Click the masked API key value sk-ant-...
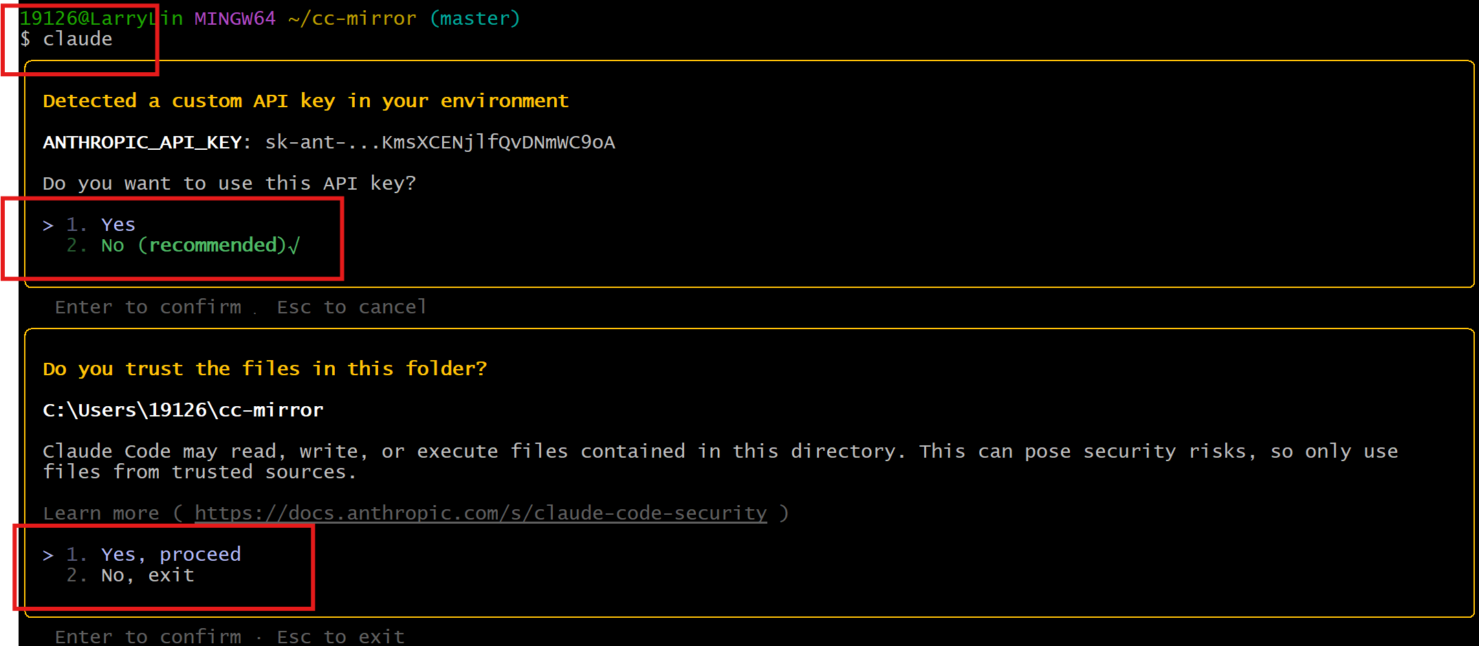This screenshot has width=1479, height=646. point(440,142)
